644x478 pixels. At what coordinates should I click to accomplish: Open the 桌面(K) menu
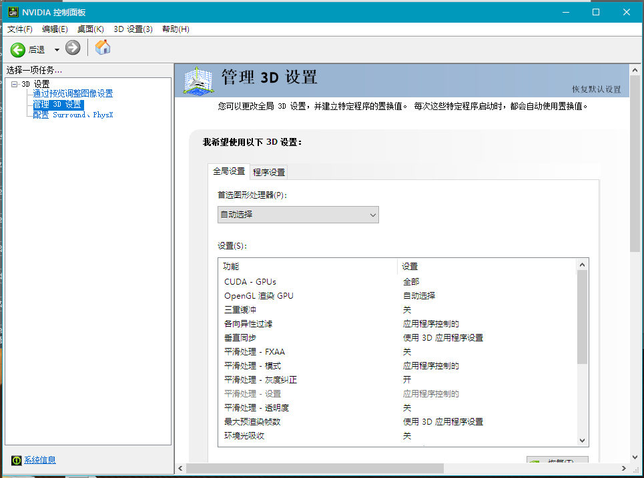tap(90, 29)
